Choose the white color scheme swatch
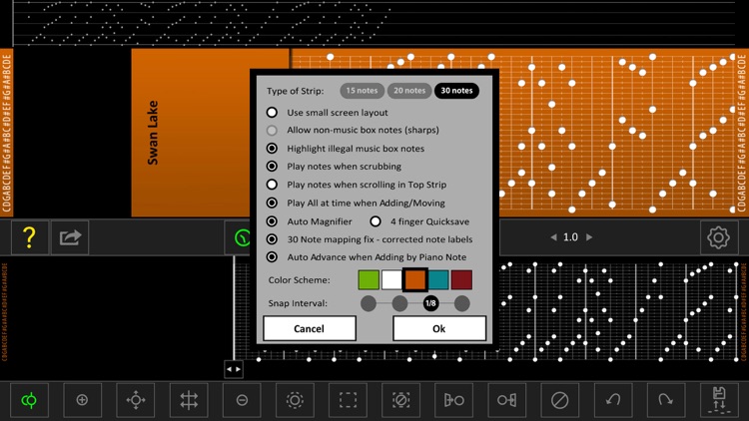 point(391,280)
